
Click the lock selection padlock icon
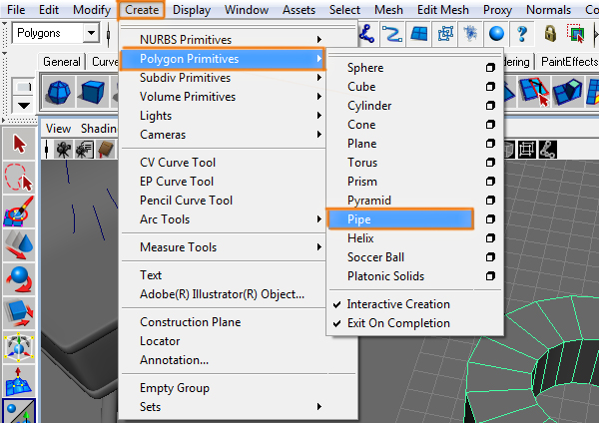pyautogui.click(x=549, y=34)
